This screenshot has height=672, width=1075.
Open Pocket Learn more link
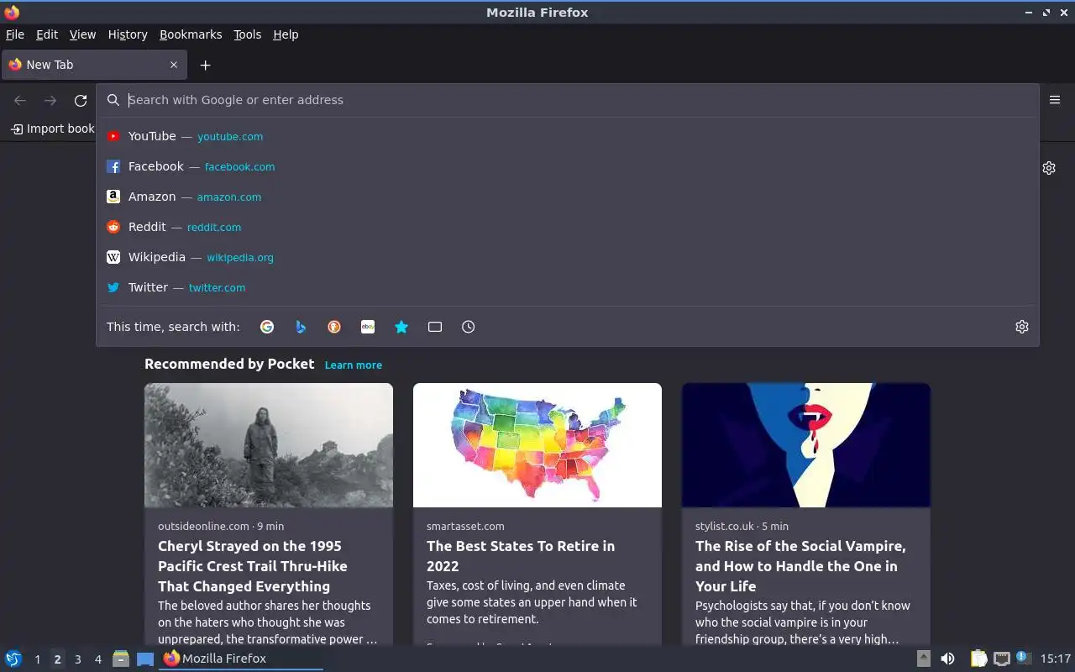click(x=354, y=365)
